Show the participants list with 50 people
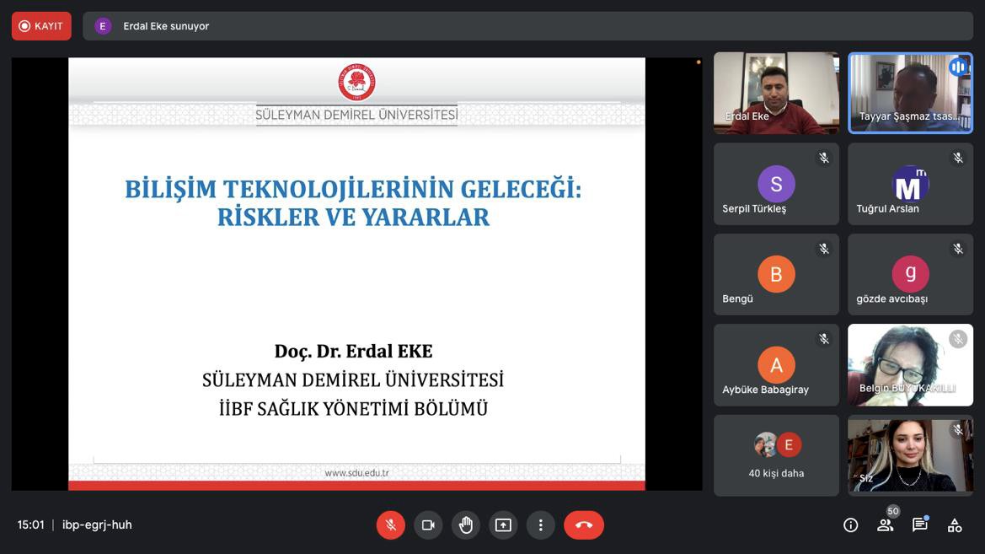 click(886, 525)
